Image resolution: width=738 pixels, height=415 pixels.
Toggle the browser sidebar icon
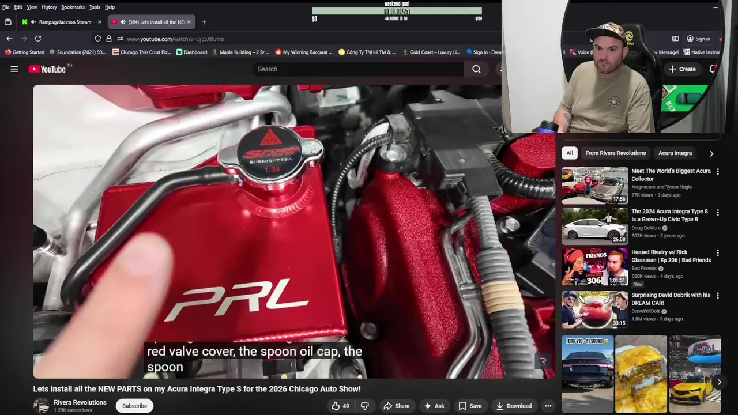pyautogui.click(x=675, y=39)
